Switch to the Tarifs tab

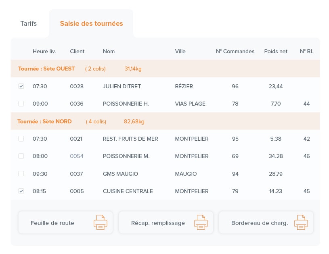coord(28,23)
